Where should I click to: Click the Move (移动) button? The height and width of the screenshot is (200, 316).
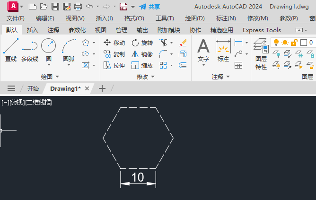(114, 43)
